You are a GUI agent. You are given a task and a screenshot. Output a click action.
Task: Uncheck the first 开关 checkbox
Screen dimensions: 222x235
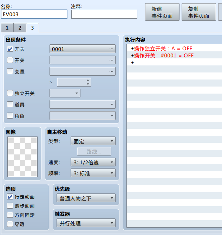click(10, 49)
